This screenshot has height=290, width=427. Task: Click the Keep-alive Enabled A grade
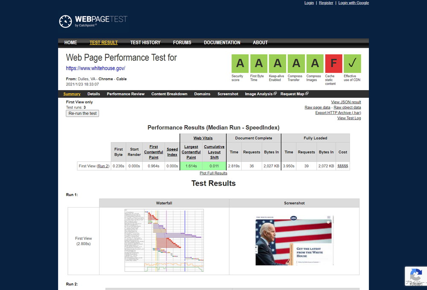[x=277, y=64]
